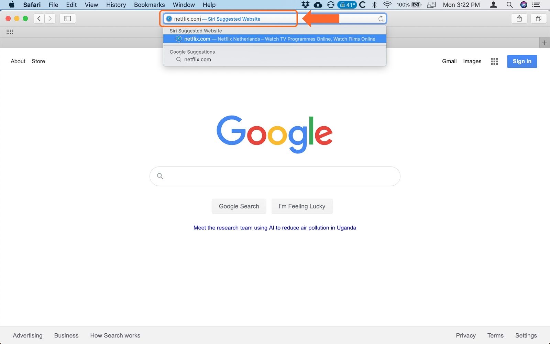550x344 pixels.
Task: Open the Images link
Action: pos(472,61)
